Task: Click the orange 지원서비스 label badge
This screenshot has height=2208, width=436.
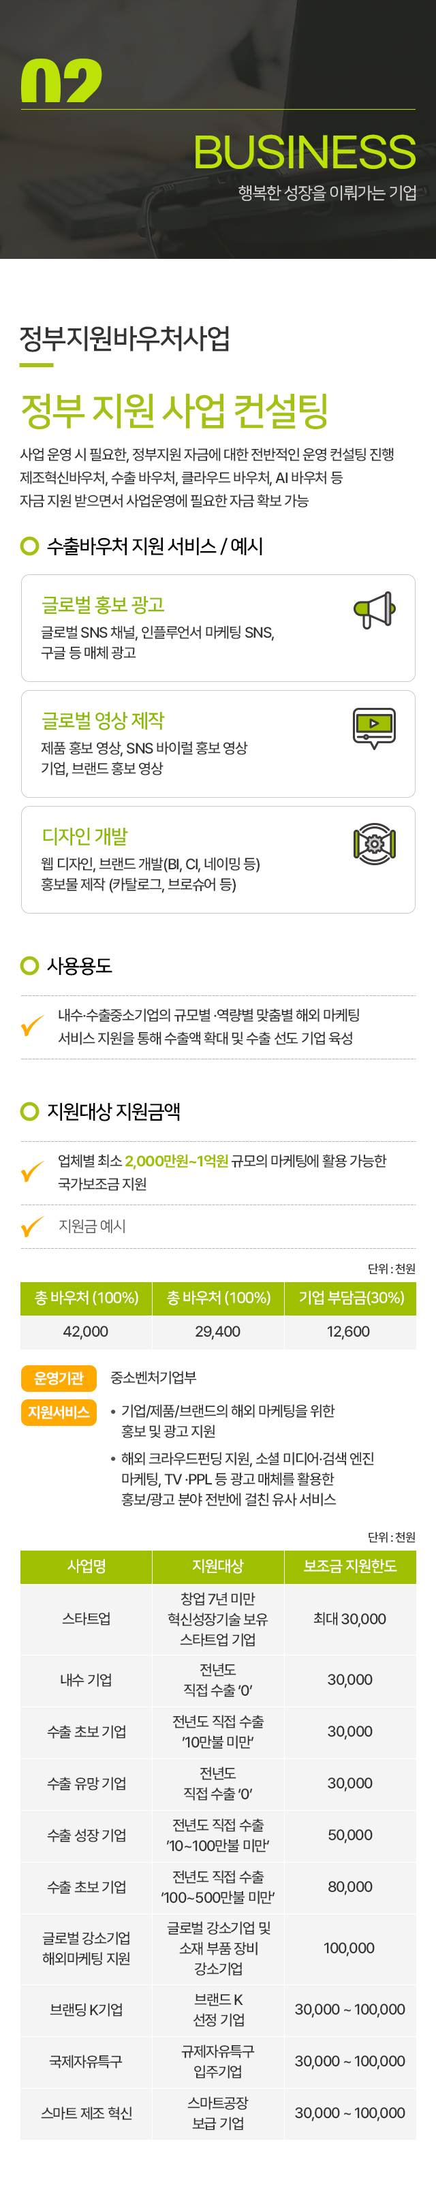Action: 59,1412
